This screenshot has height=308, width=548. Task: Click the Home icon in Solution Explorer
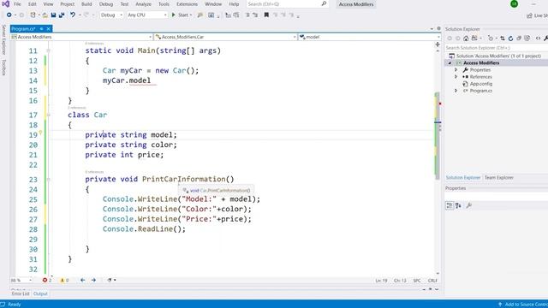point(466,38)
